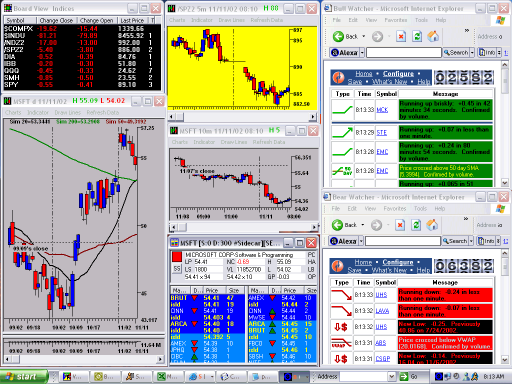Screen dimensions: 512x384
Task: Open Search dropdown arrow in Bull Watcher
Action: tap(472, 52)
